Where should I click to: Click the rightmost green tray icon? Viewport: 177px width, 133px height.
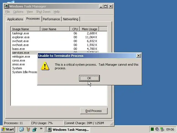click(162, 129)
